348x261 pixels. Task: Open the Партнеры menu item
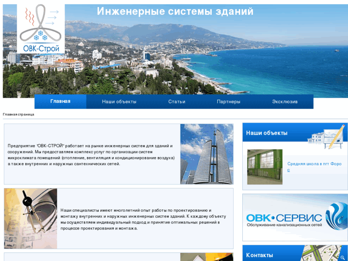coord(228,102)
